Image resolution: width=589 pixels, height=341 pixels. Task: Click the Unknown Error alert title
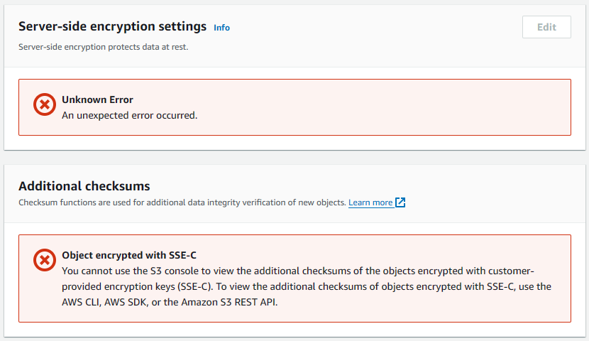97,99
